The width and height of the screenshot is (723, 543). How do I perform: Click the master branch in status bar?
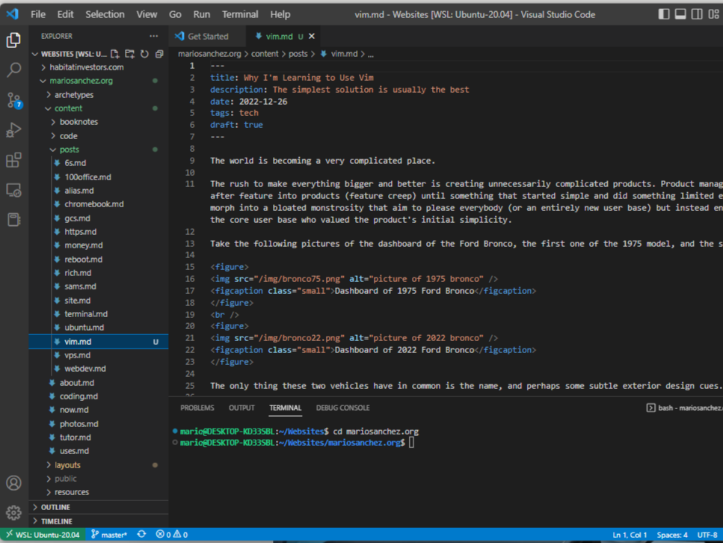109,535
